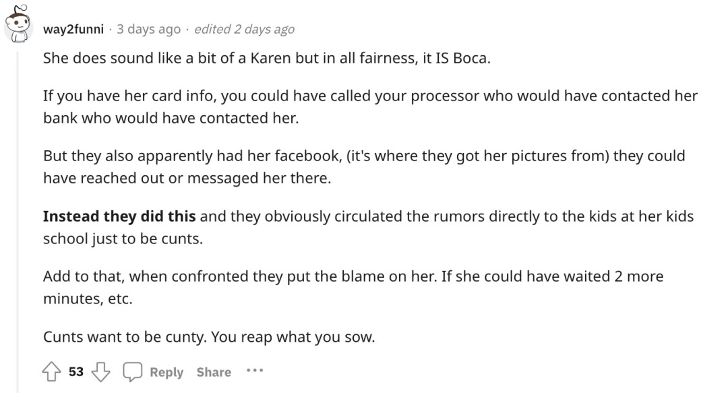
Task: Share this comment
Action: (x=214, y=372)
